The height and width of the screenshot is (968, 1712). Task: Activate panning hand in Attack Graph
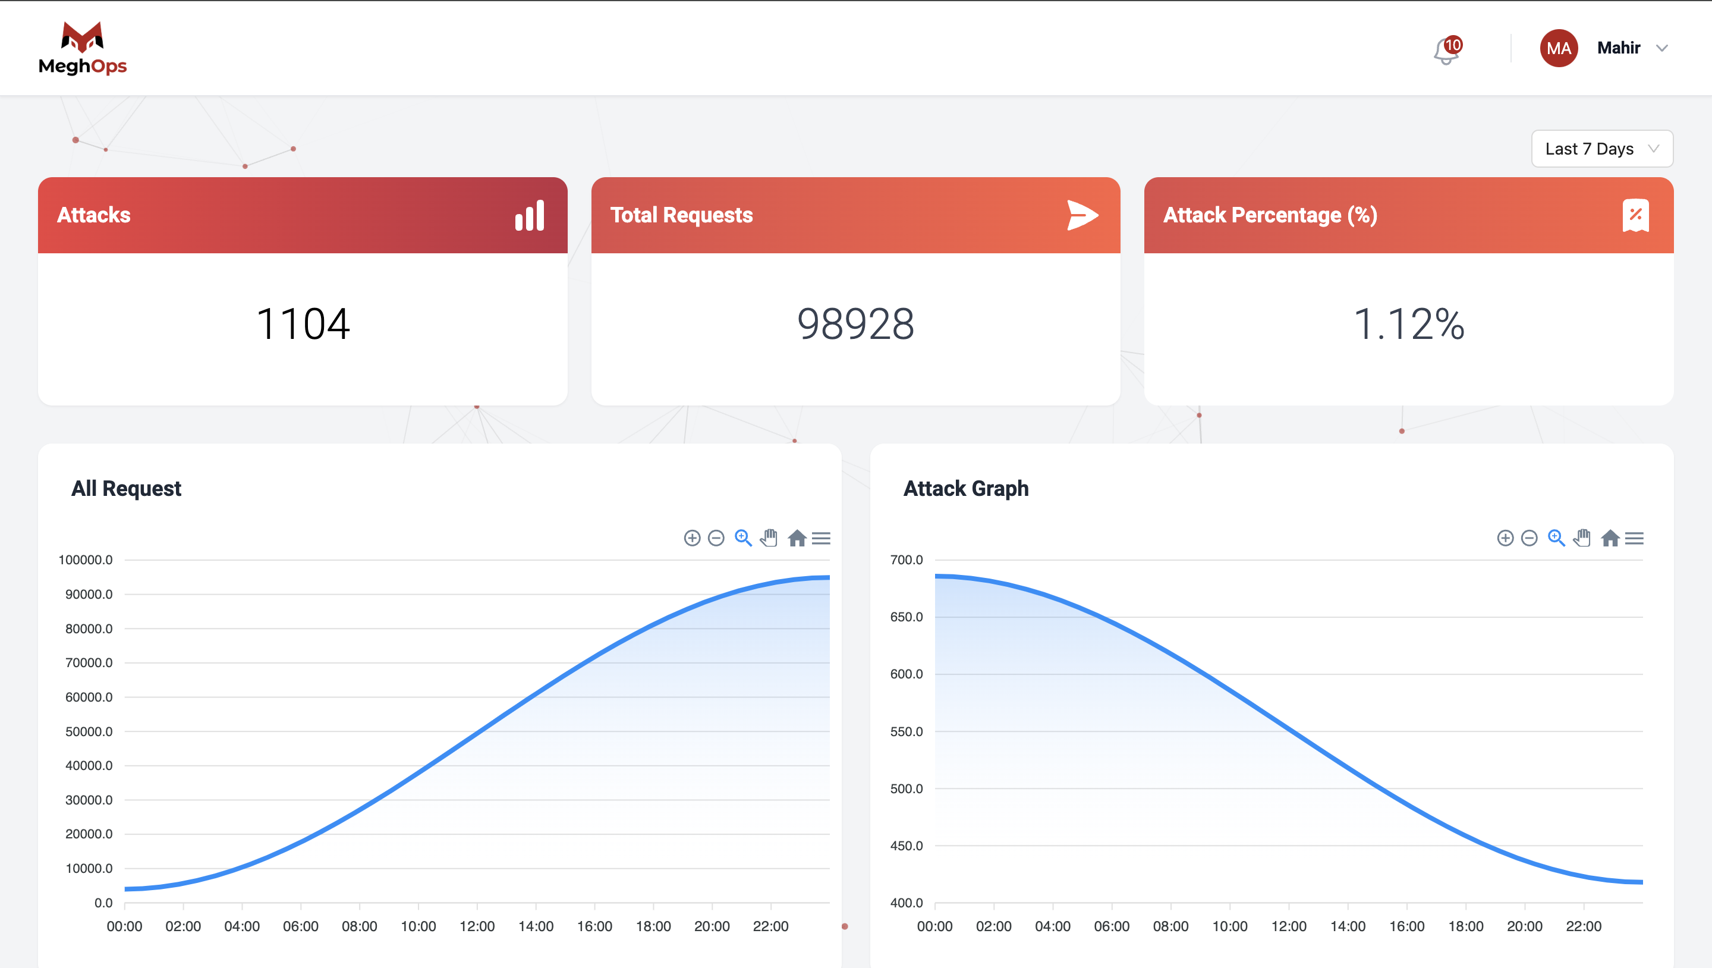1582,538
